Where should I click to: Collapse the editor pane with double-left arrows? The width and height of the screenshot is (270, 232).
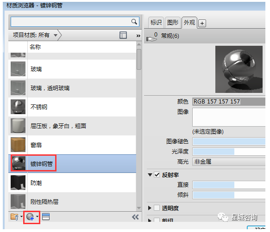(135, 217)
